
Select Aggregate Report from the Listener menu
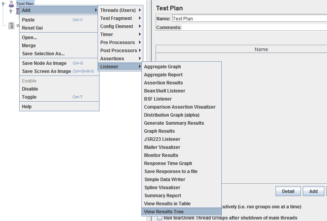pyautogui.click(x=163, y=75)
